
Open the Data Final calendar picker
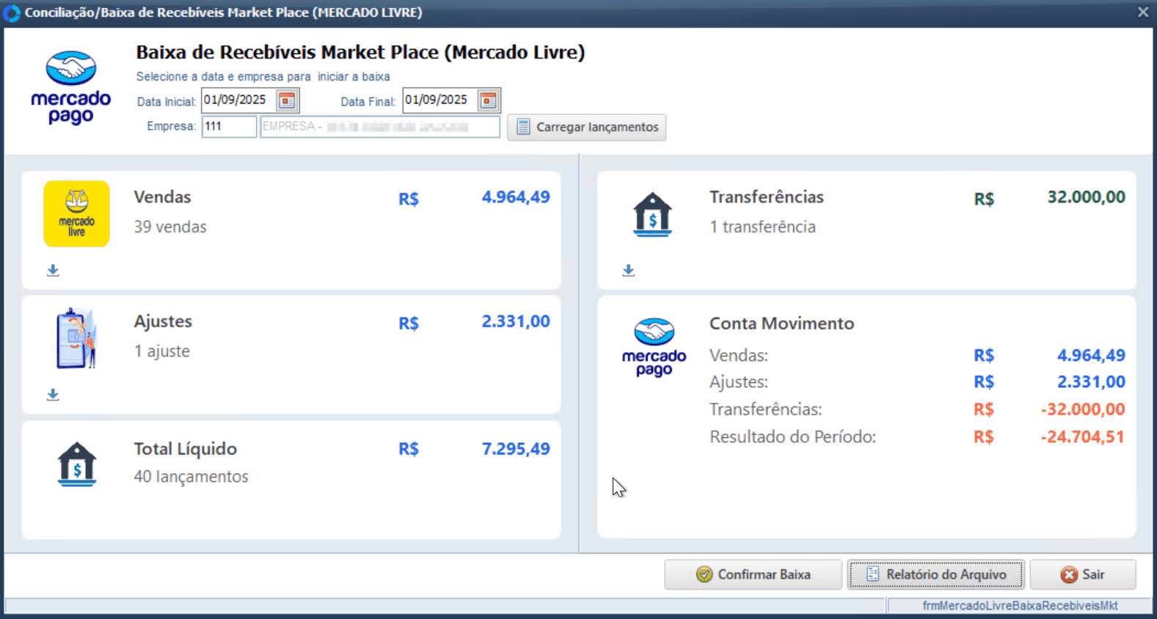(489, 100)
